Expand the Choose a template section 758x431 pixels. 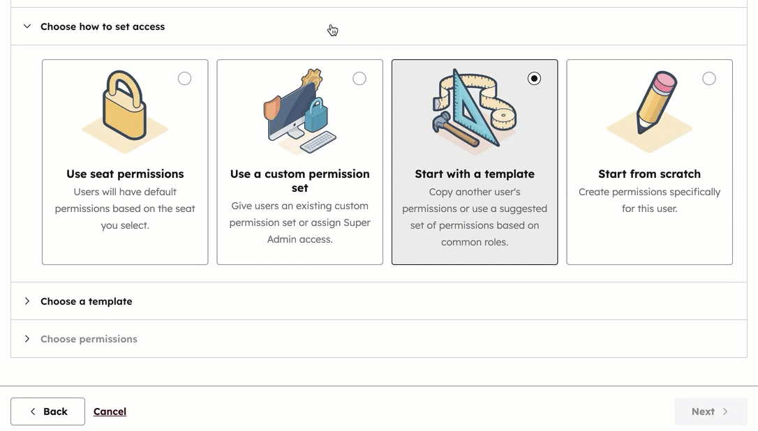(x=27, y=301)
